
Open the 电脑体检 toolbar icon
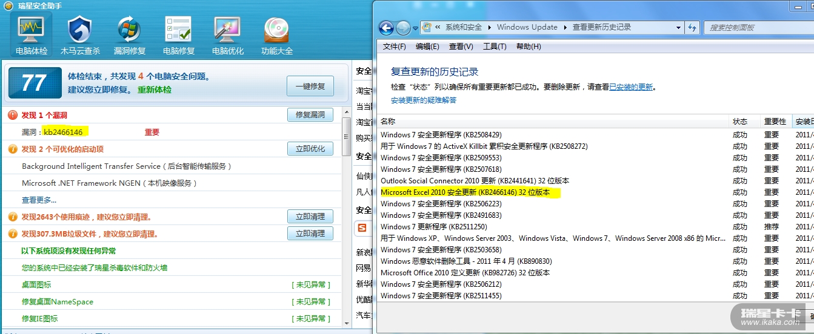[32, 34]
